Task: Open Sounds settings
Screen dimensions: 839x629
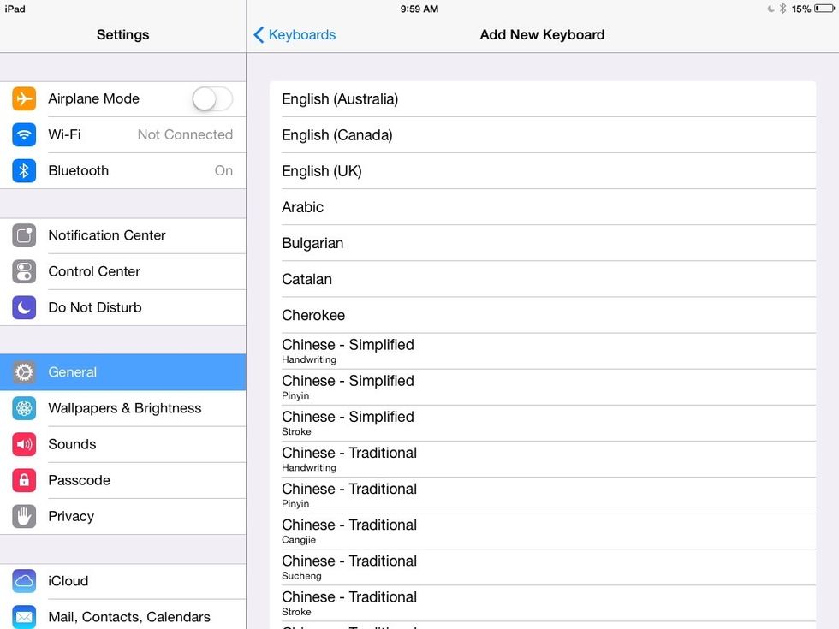Action: coord(123,444)
